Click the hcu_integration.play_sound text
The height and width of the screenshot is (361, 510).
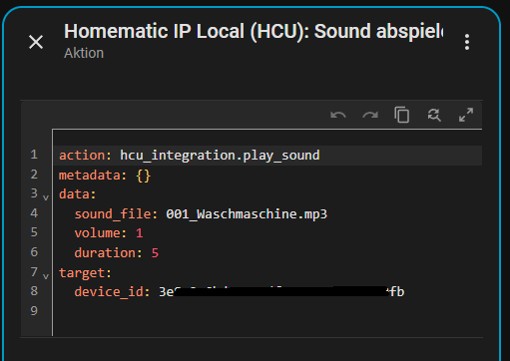[x=220, y=156]
